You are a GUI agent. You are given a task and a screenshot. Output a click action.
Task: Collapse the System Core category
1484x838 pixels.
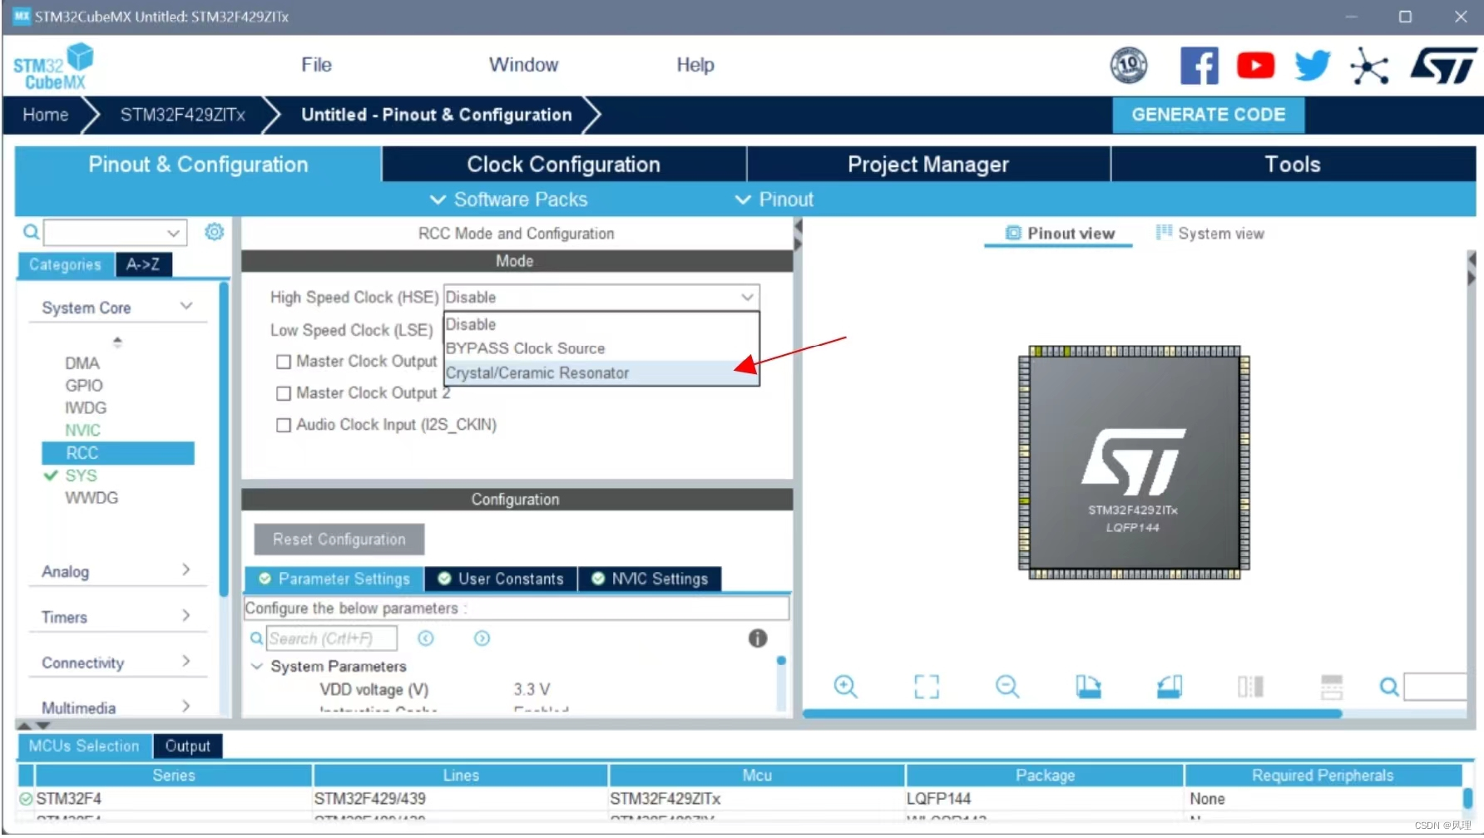pos(185,306)
